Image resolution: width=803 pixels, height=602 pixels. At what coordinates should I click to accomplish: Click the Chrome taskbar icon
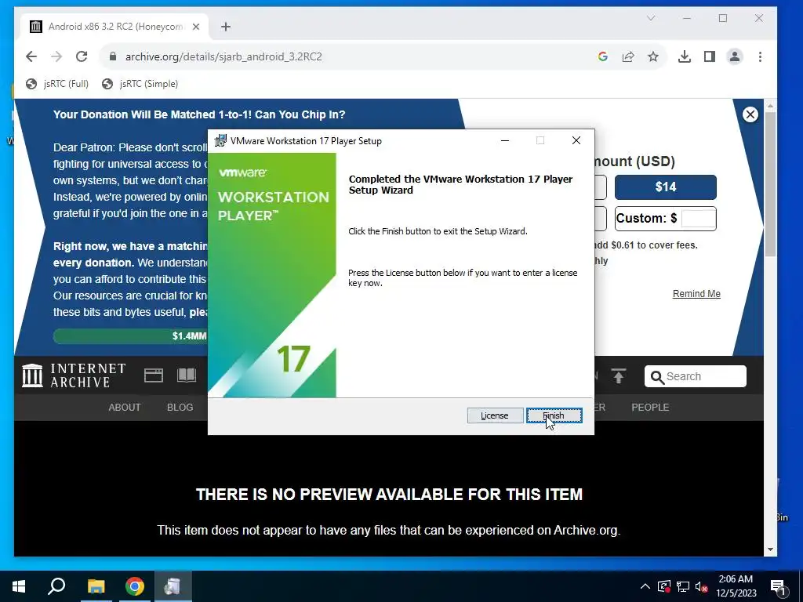134,586
